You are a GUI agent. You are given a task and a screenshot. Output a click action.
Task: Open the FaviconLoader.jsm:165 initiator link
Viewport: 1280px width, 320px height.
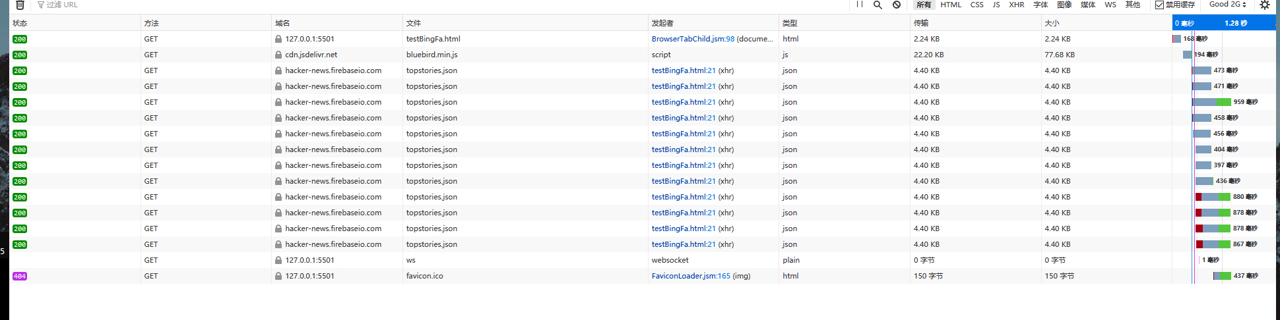[691, 276]
